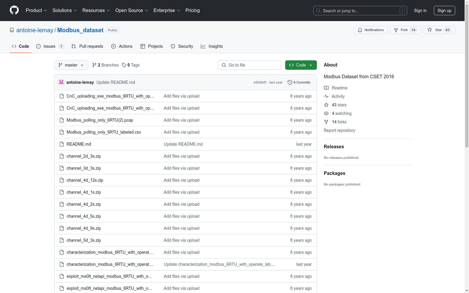Switch to the Actions tab

[x=122, y=46]
